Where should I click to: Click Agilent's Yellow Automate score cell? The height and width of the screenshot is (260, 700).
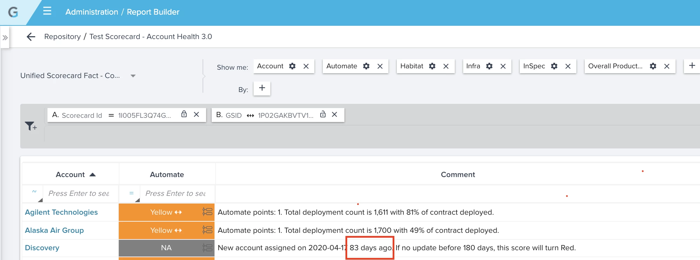166,212
